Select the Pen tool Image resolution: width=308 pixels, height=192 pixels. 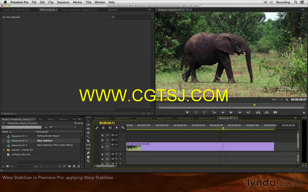tap(88, 153)
